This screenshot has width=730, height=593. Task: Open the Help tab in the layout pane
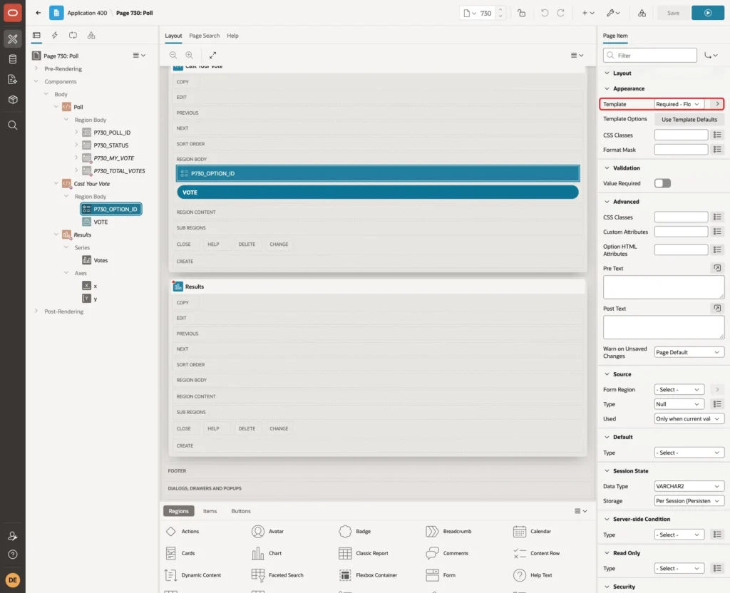pos(233,36)
